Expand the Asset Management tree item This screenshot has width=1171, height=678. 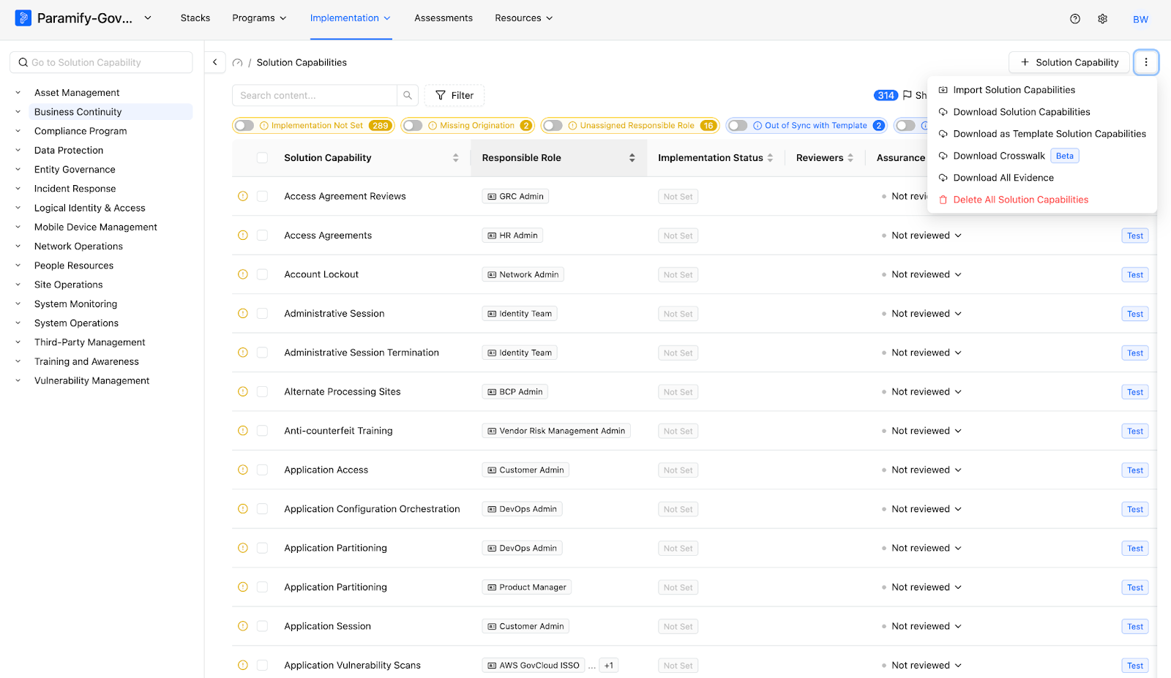point(18,92)
